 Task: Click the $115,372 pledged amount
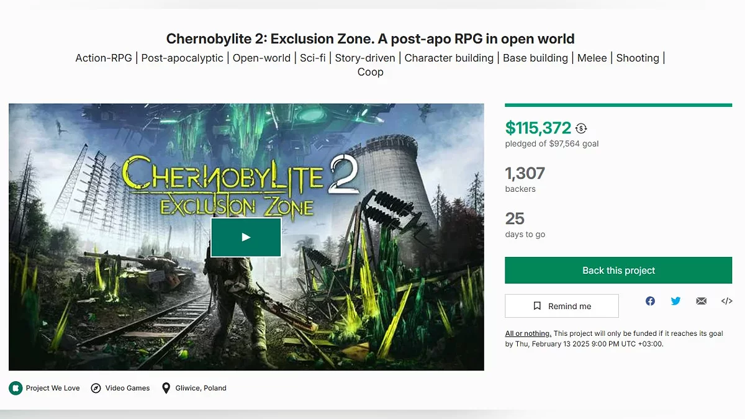(x=538, y=128)
